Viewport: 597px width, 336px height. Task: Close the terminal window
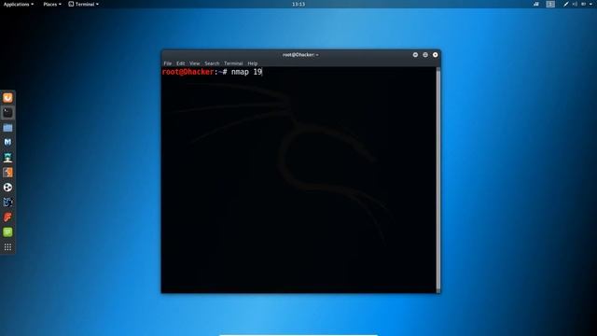coord(436,55)
